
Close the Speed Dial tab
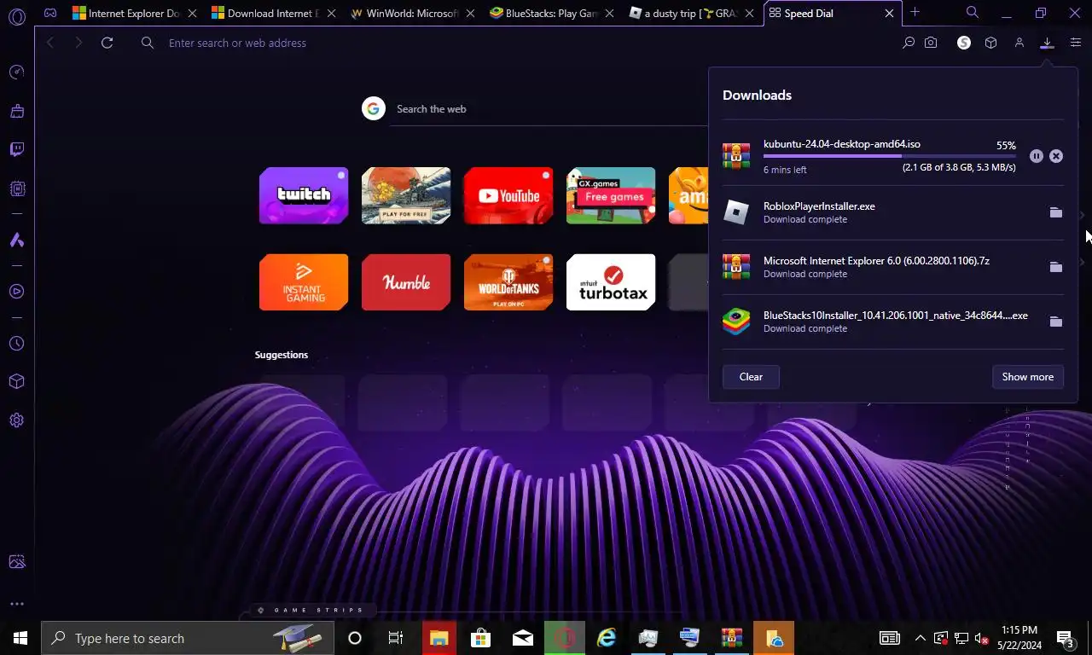(889, 14)
